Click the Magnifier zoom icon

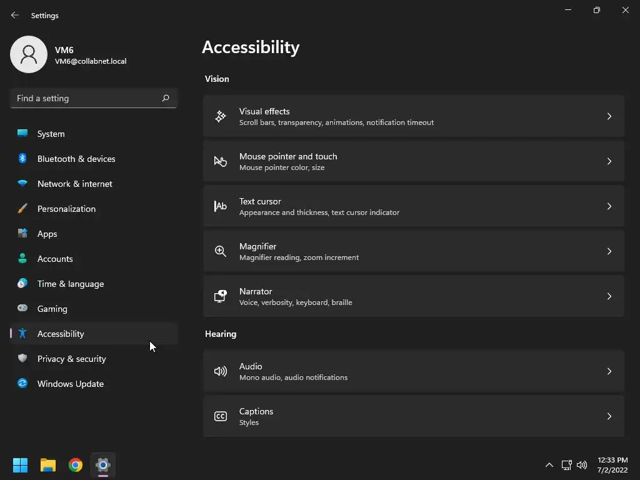(220, 251)
